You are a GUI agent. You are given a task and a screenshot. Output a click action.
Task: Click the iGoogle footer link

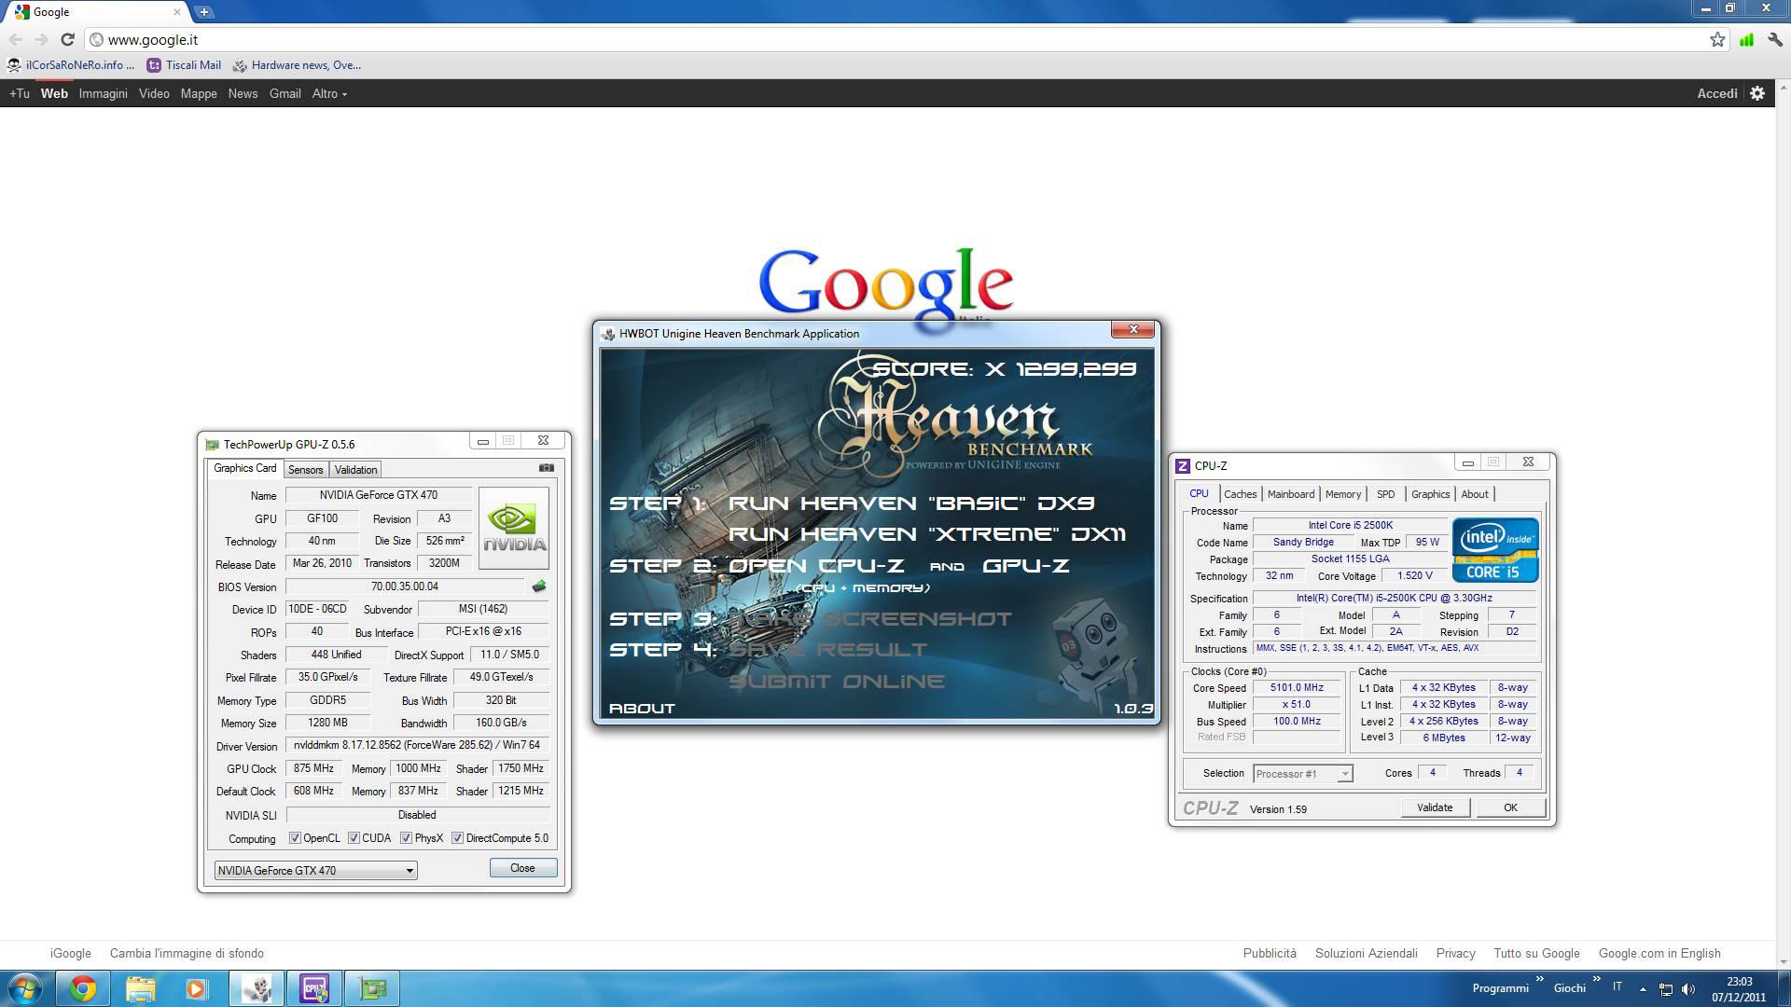click(x=70, y=953)
